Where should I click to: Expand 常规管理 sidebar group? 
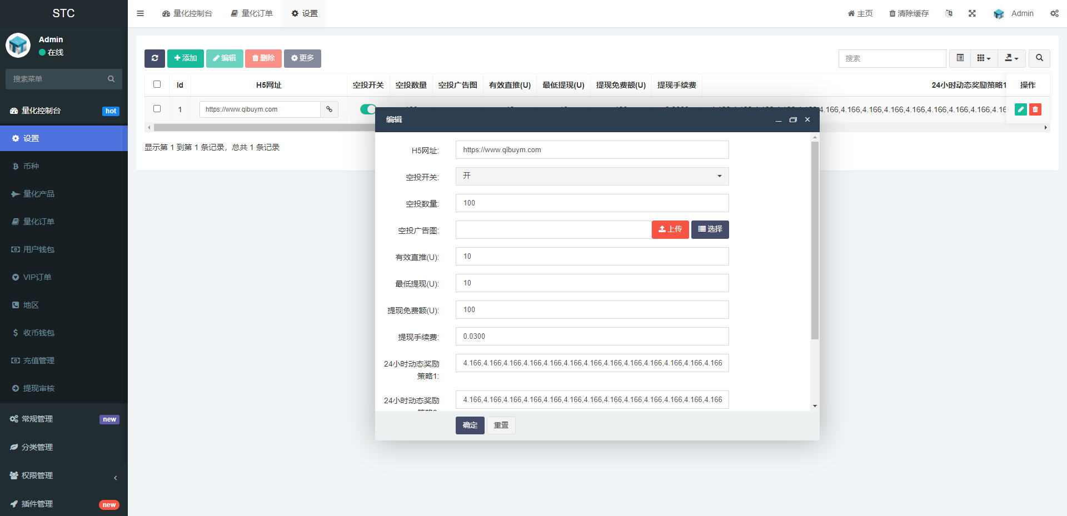point(64,419)
